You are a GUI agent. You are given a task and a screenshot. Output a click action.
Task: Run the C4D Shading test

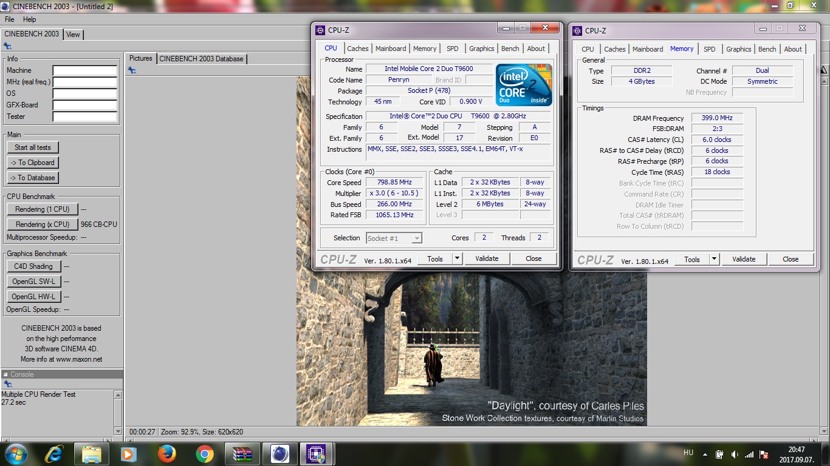[x=33, y=266]
